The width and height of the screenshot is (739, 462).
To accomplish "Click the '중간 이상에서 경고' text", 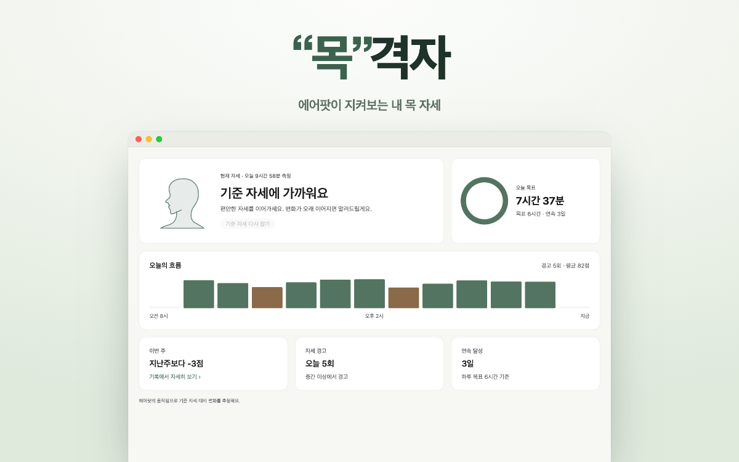I will pos(326,377).
